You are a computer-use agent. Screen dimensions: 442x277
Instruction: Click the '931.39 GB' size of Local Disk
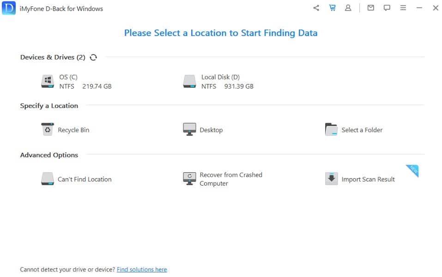(239, 86)
